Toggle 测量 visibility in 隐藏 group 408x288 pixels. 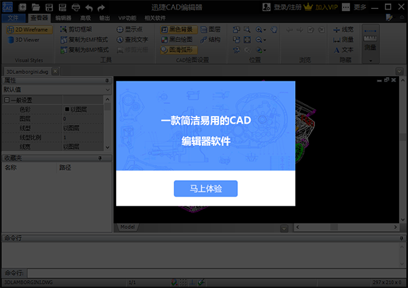click(x=343, y=39)
